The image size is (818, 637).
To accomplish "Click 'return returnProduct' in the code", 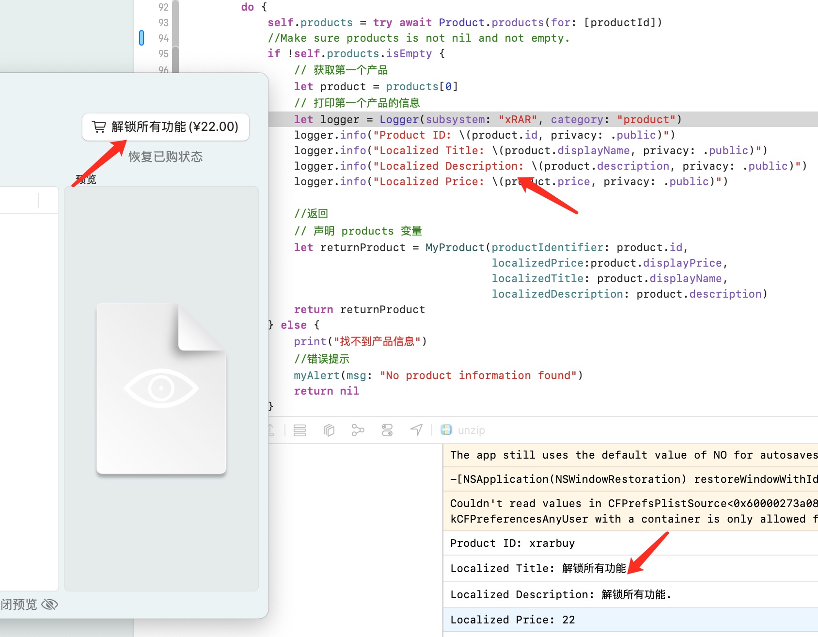I will 360,310.
